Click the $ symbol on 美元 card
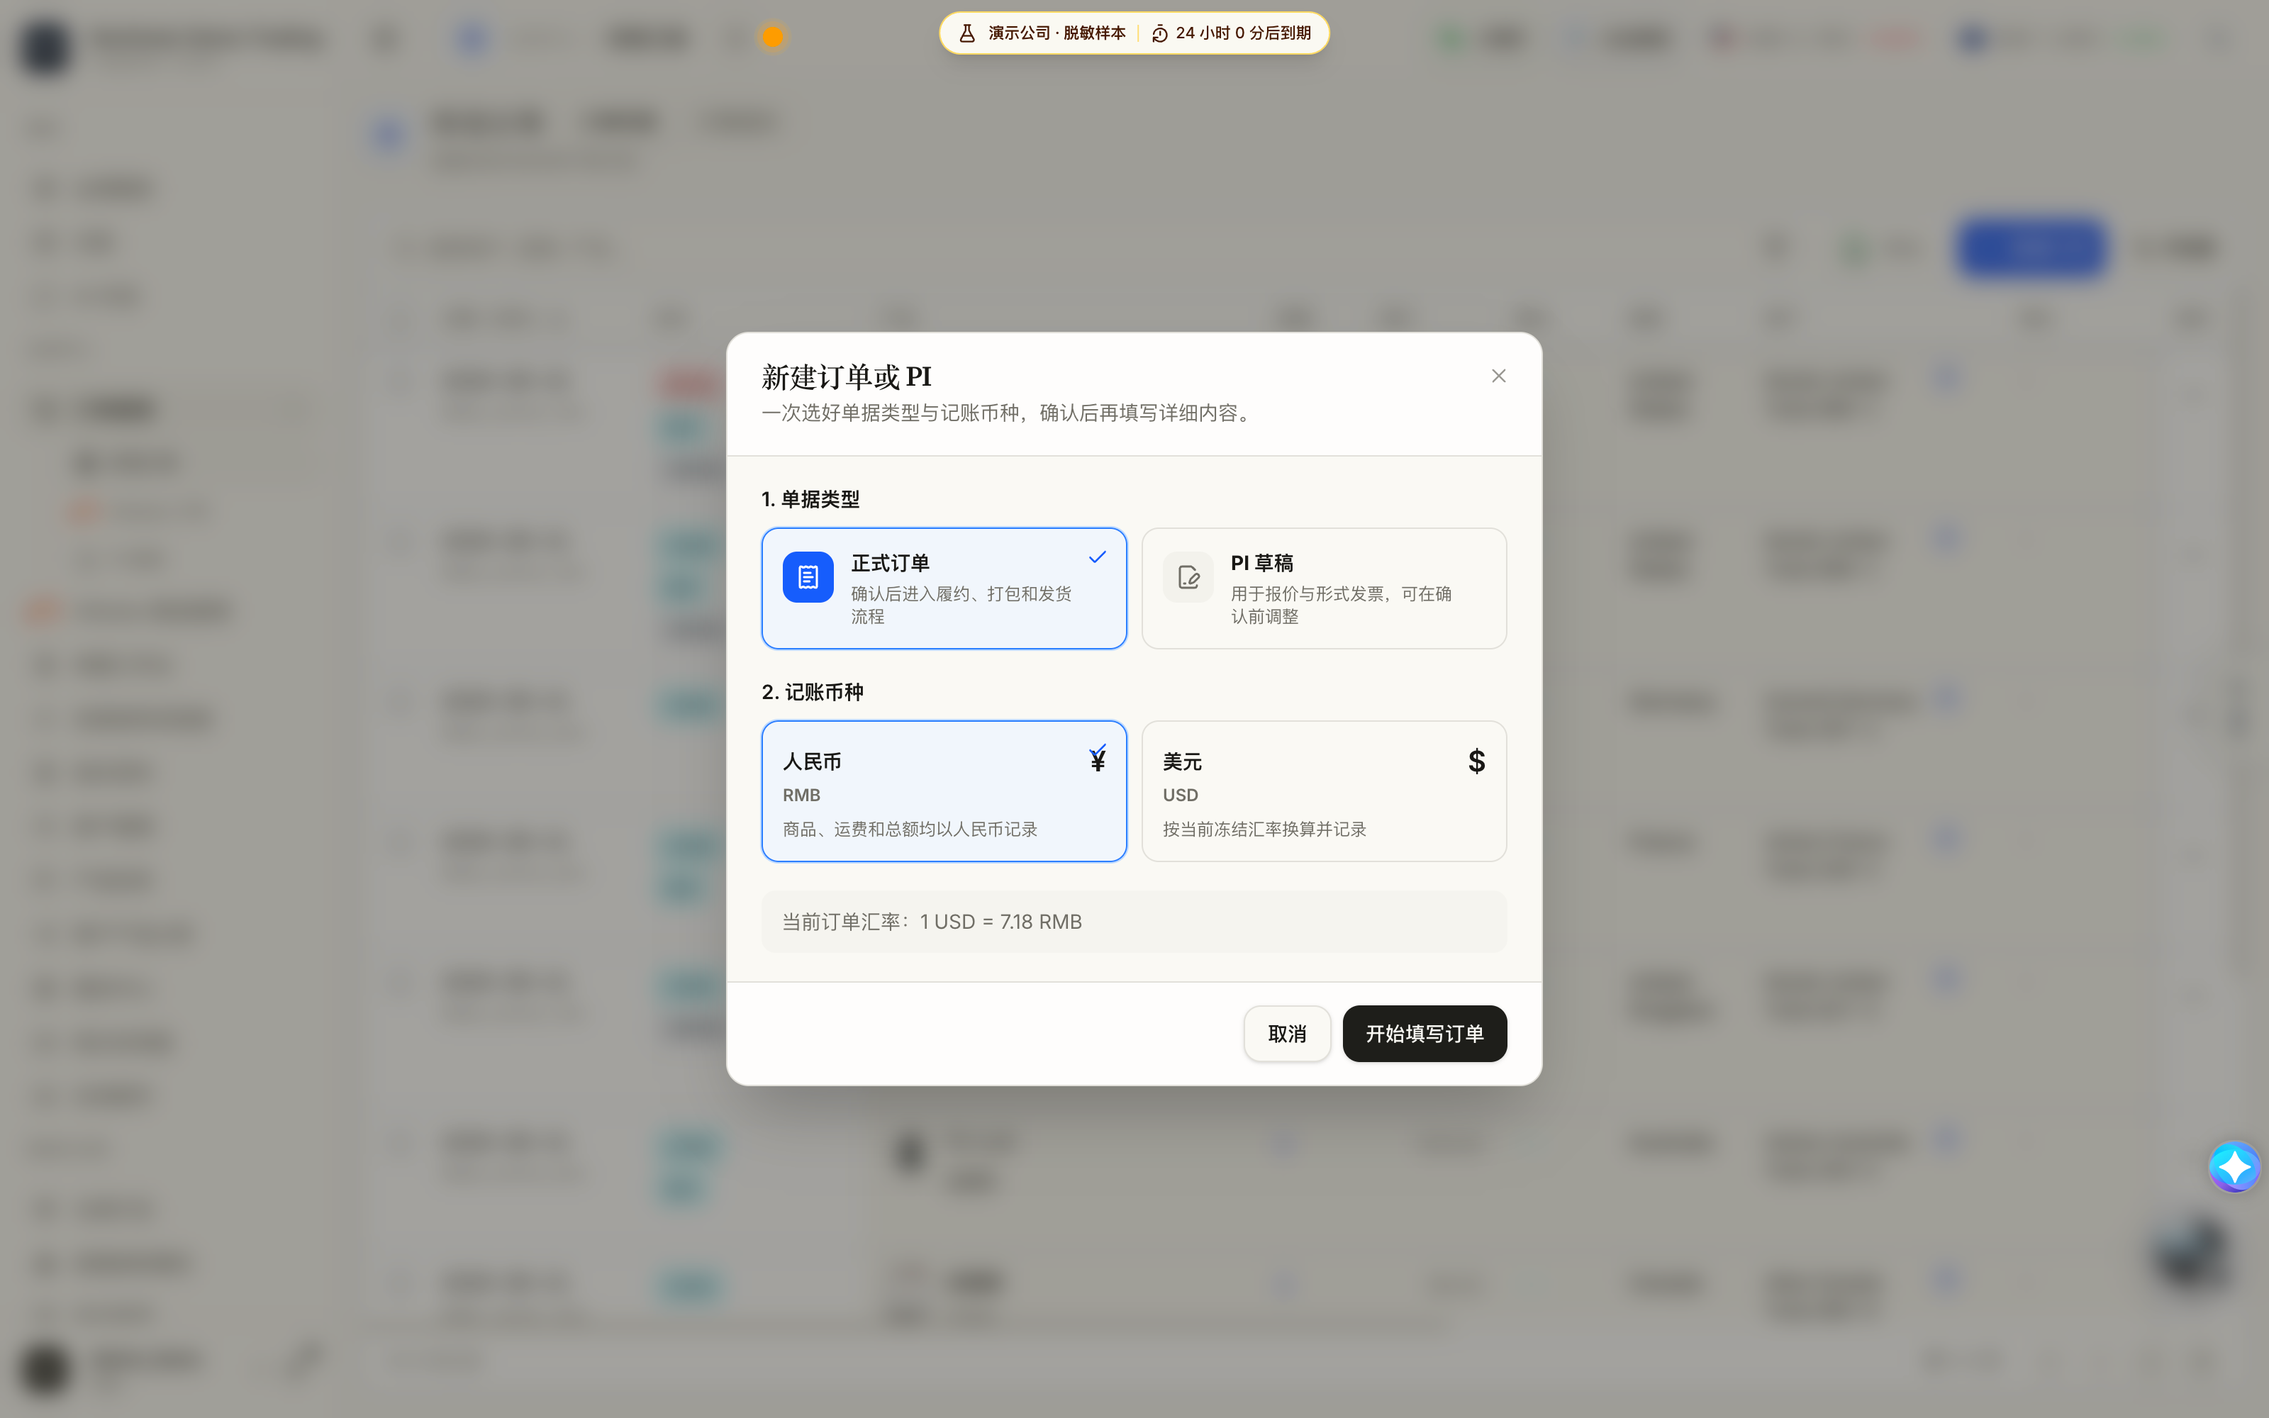 [x=1477, y=761]
